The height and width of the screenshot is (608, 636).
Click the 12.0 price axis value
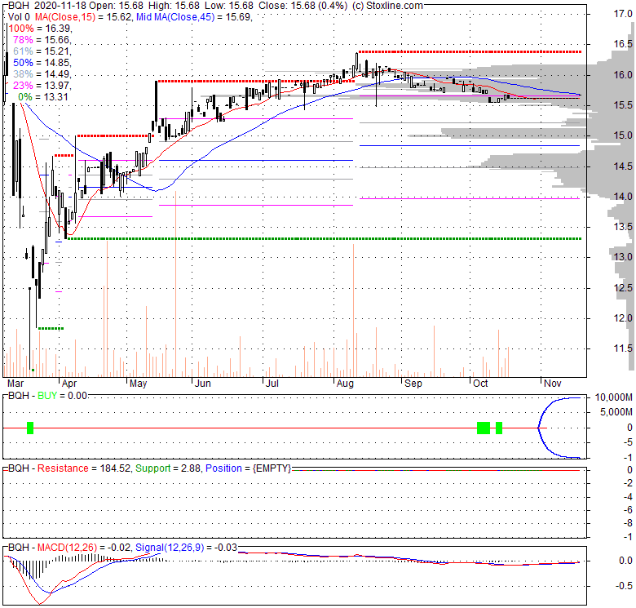tap(623, 317)
